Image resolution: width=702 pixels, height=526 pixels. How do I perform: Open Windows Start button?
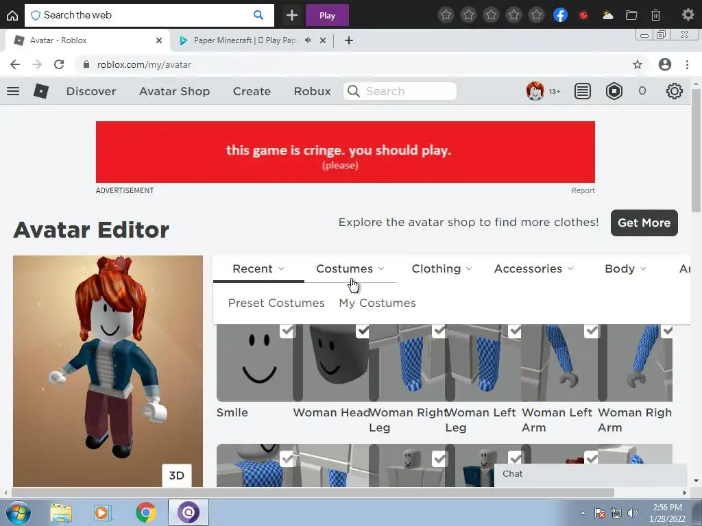click(19, 512)
